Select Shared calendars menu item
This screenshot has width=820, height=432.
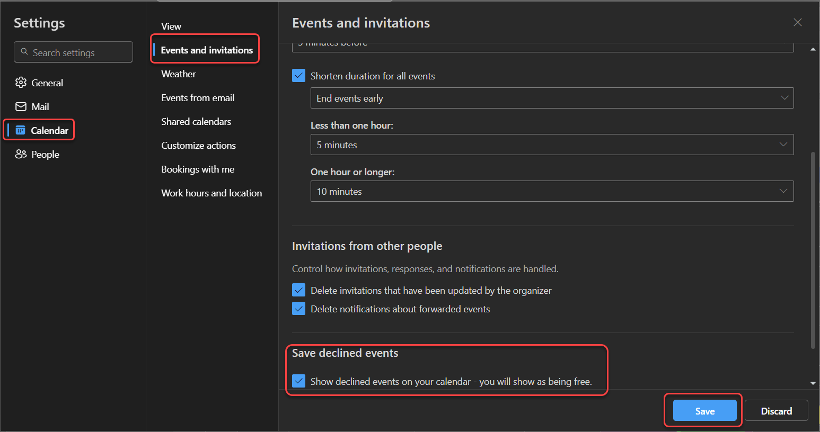[196, 122]
